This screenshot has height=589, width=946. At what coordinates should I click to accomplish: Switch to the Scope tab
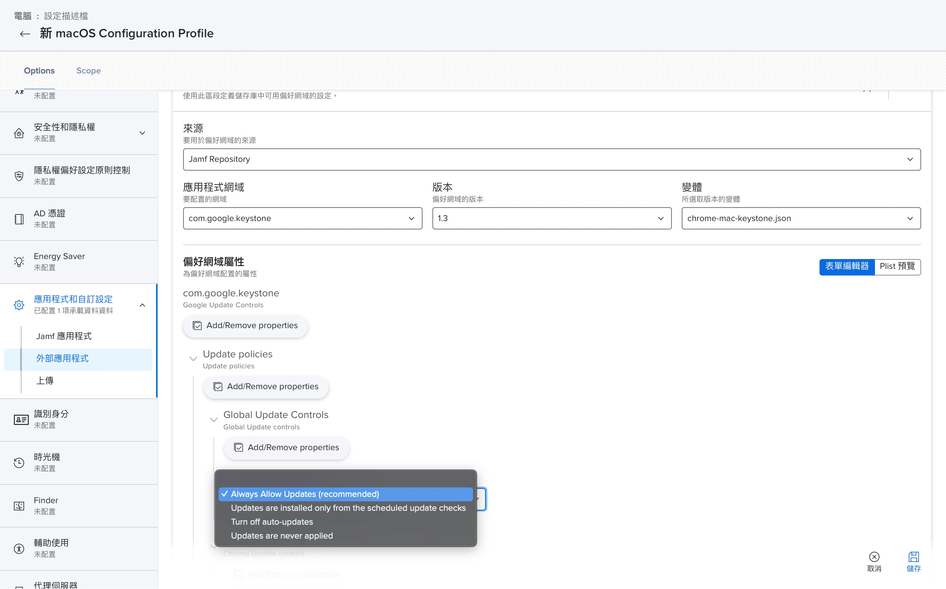[x=88, y=71]
